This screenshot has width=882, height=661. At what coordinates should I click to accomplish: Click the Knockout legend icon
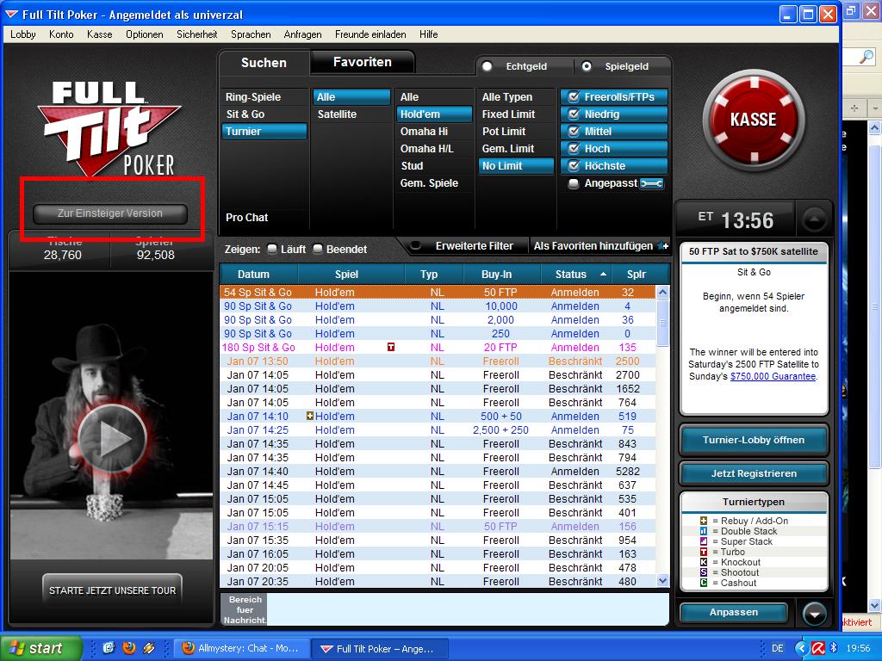pos(703,562)
